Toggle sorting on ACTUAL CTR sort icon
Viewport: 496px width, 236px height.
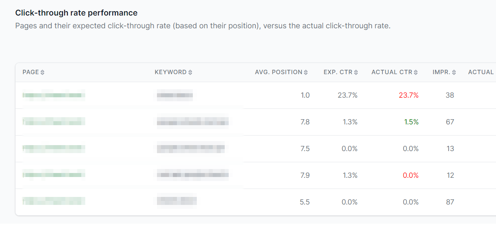click(416, 73)
